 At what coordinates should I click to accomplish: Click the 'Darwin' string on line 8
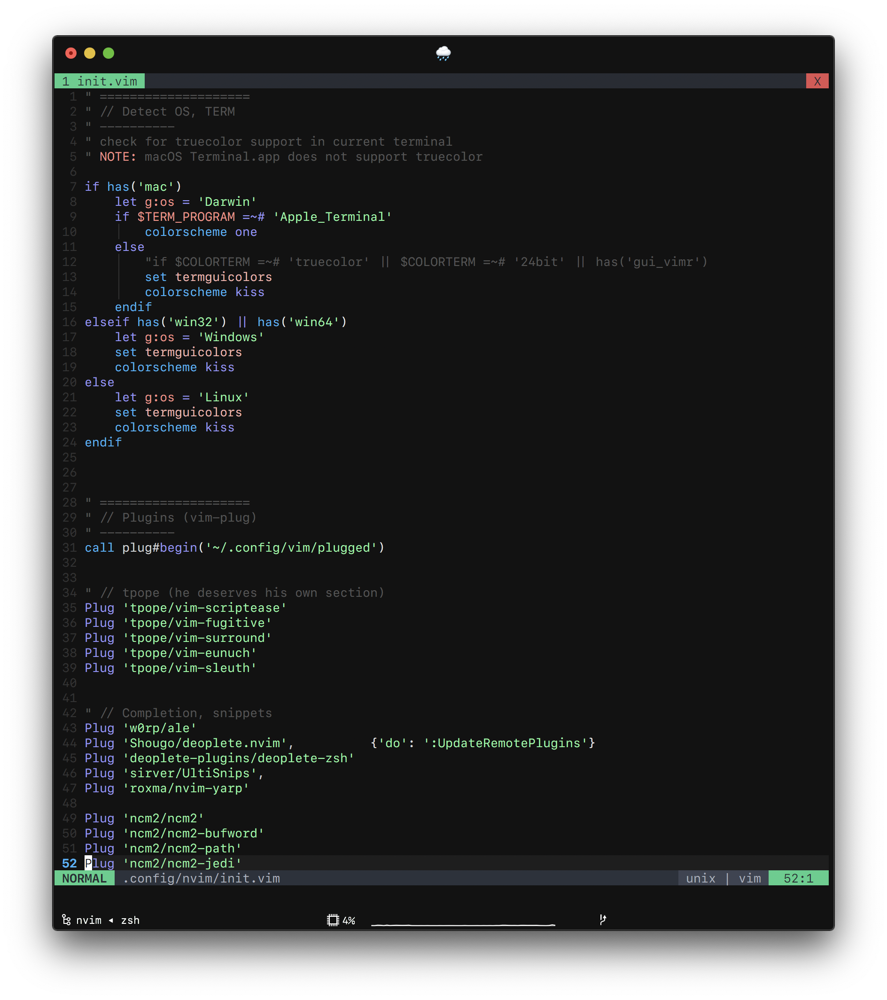point(227,202)
